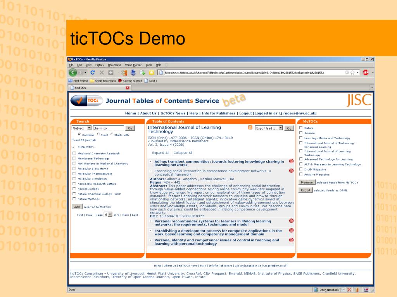397x297 pixels.
Task: Click the browser Back arrow button
Action: pyautogui.click(x=73, y=73)
